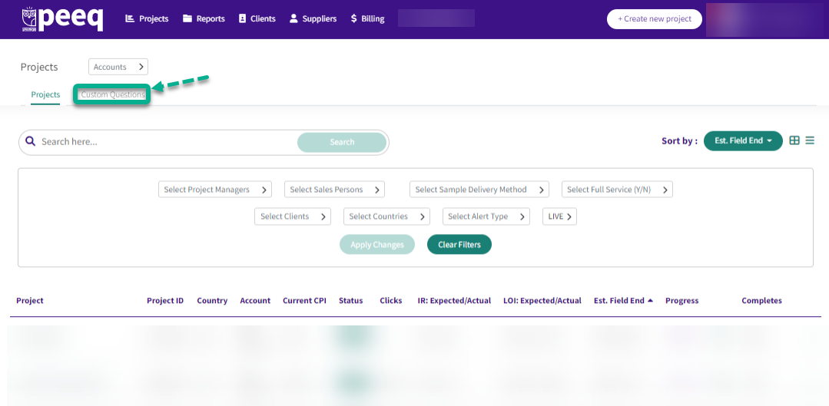
Task: Open the Est. Field End sort dropdown
Action: pos(743,141)
